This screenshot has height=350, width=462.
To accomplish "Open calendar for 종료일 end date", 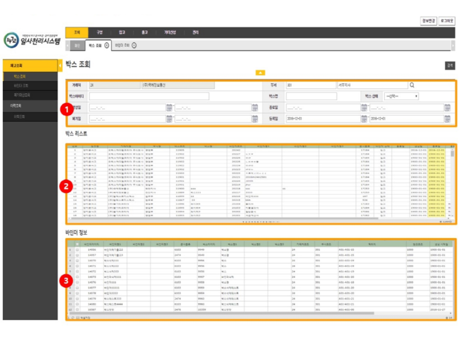I will click(x=447, y=108).
